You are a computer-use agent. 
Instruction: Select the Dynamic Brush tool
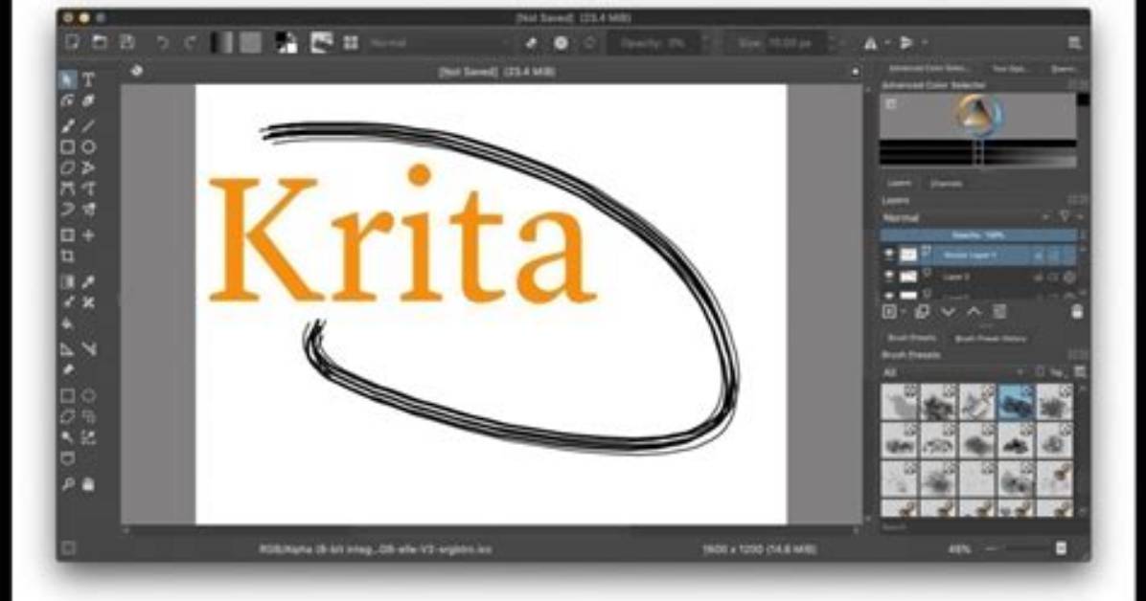coord(67,211)
